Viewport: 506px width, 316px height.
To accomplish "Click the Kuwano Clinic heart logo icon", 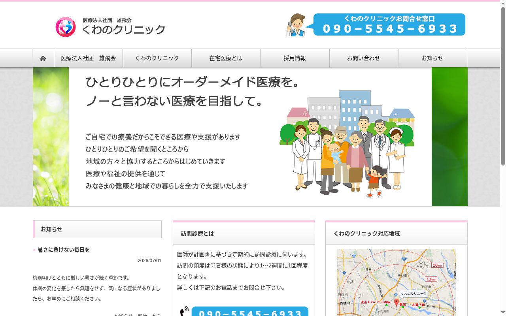I will (x=66, y=27).
